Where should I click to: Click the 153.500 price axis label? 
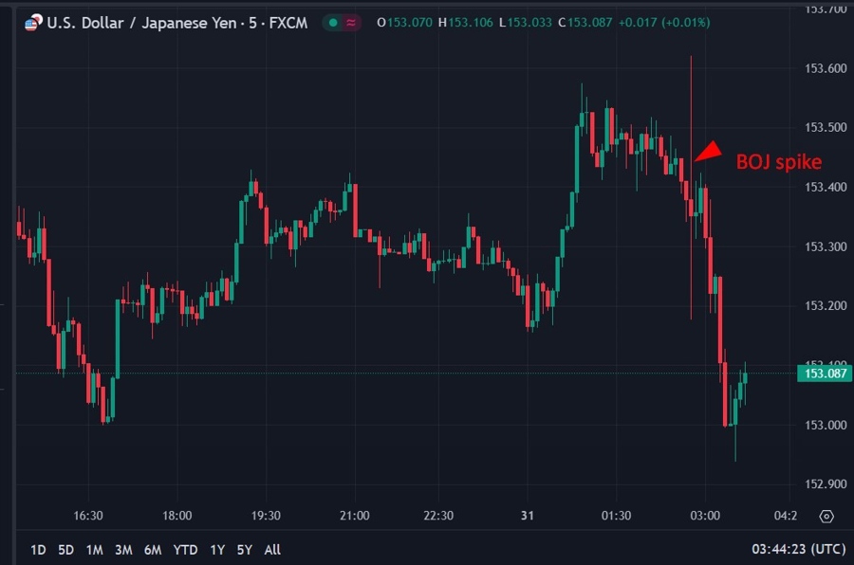point(826,127)
